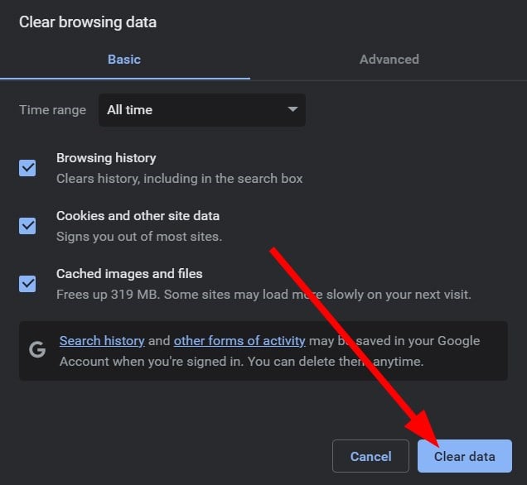Expand the Time range dropdown arrow

[292, 109]
